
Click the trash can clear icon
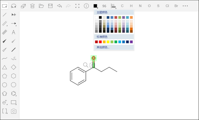[33, 6]
